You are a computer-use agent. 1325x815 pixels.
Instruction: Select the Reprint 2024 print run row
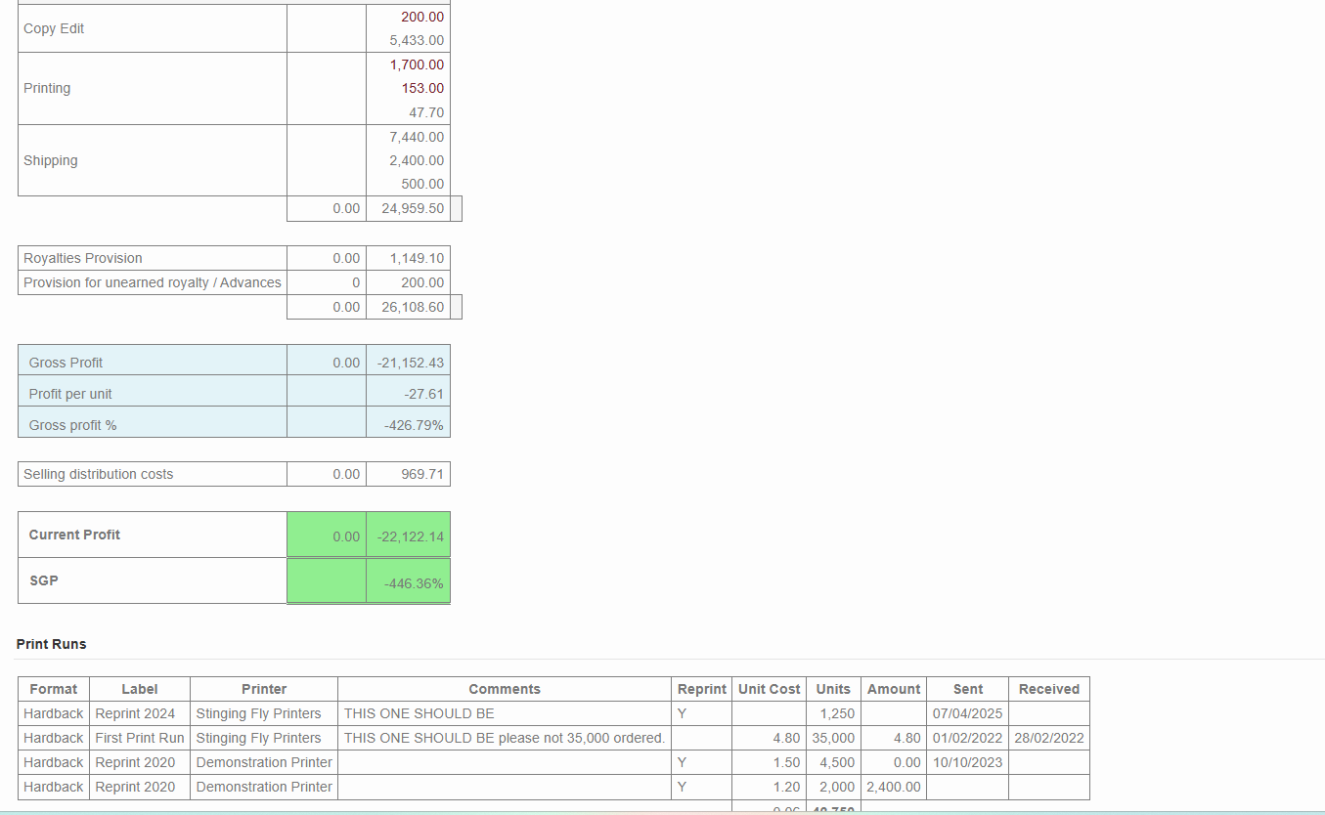pyautogui.click(x=139, y=713)
